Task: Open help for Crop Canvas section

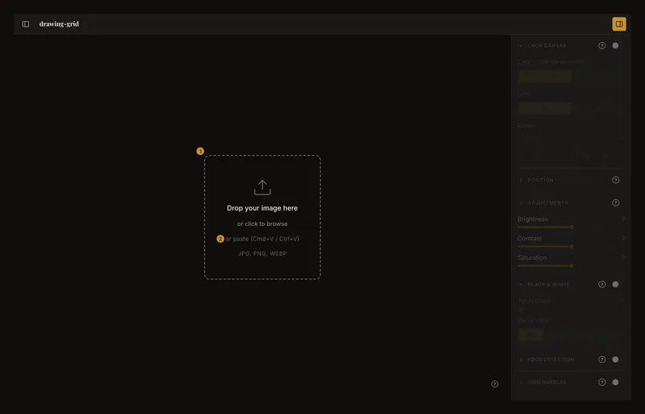Action: 601,45
